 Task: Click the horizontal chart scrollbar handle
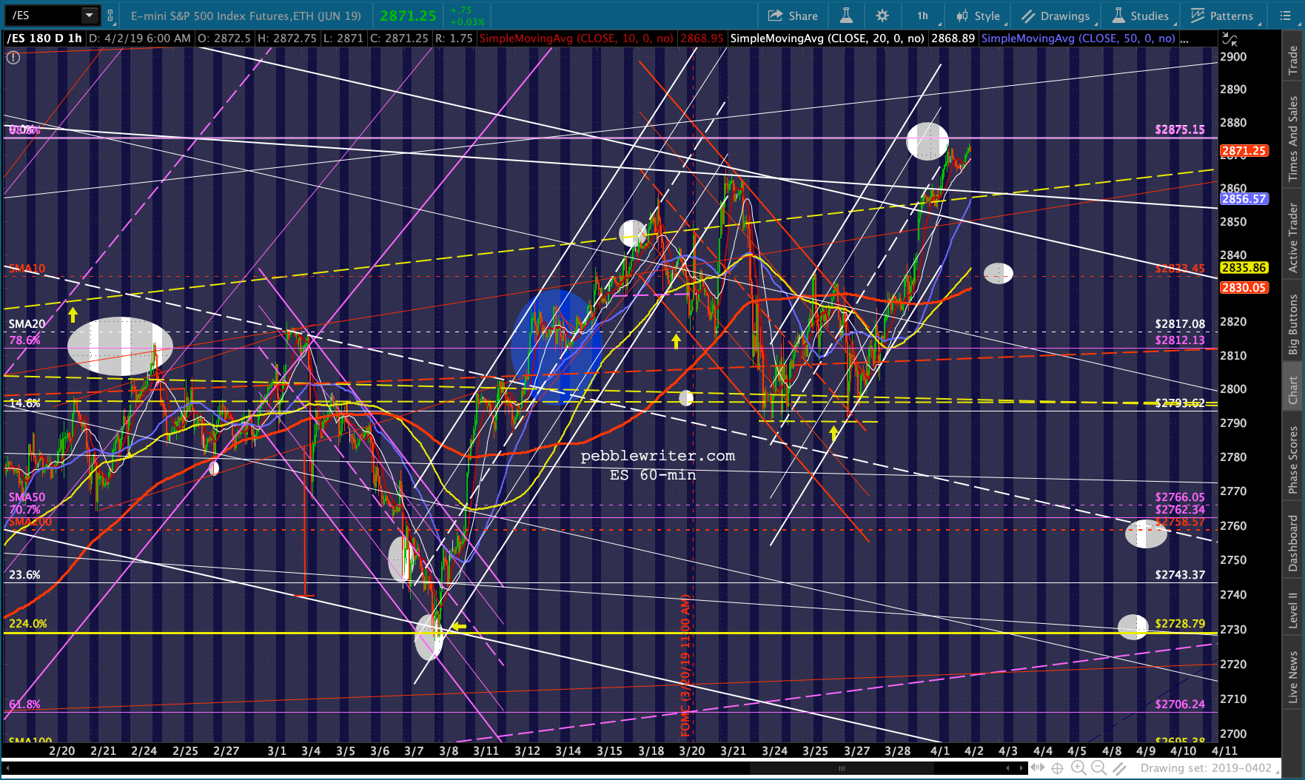[x=842, y=768]
